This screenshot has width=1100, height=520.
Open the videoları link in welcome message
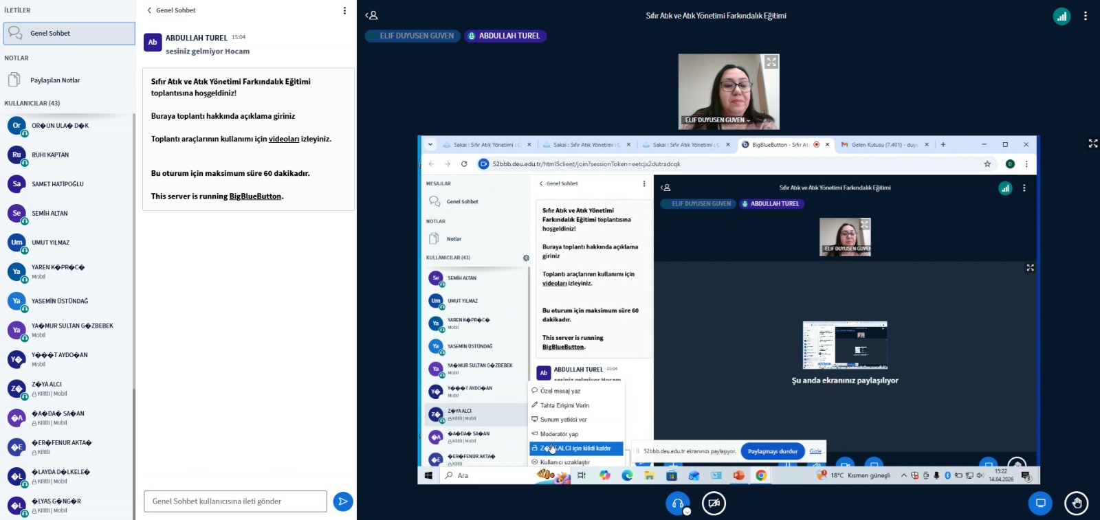(283, 139)
